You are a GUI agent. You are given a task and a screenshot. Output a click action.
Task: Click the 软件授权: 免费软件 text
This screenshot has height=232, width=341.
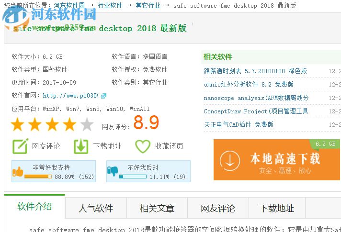click(140, 69)
